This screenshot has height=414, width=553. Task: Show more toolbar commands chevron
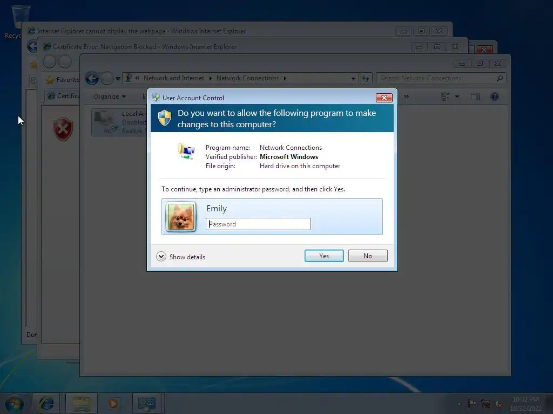(406, 96)
